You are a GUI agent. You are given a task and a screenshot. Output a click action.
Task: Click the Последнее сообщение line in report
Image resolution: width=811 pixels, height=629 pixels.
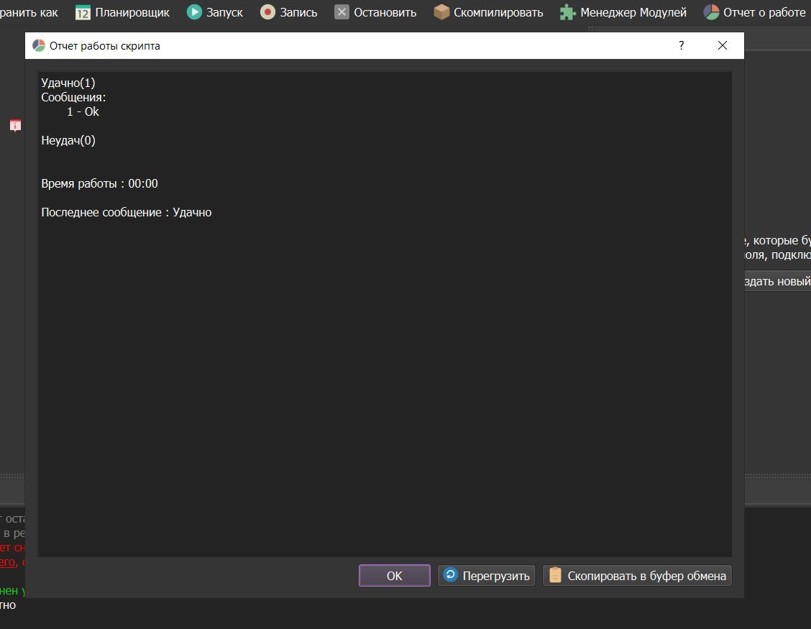pyautogui.click(x=127, y=213)
